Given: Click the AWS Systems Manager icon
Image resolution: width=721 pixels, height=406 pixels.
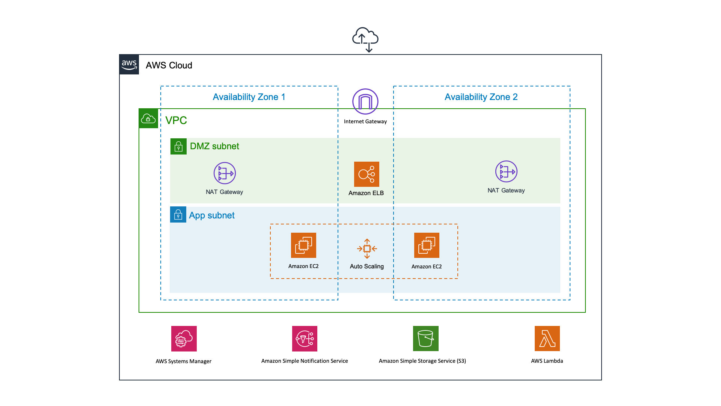Looking at the screenshot, I should click(184, 339).
